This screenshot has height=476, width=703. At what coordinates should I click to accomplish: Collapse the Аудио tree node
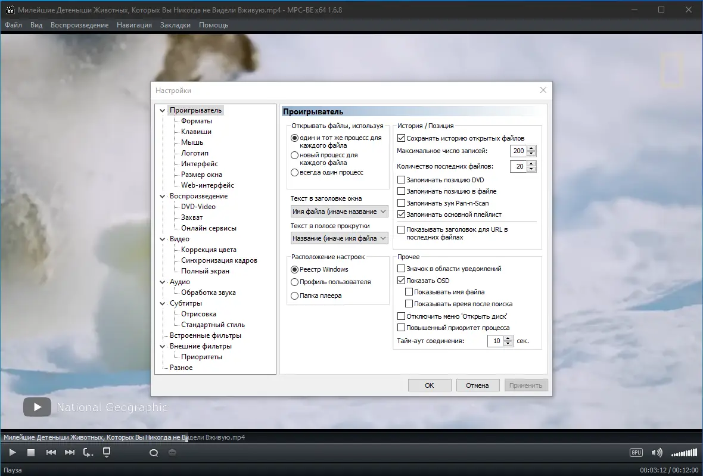click(162, 282)
